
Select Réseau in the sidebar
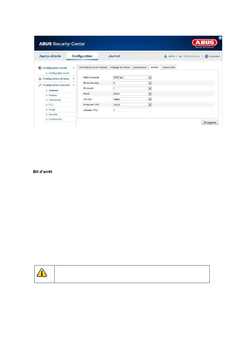tap(53, 95)
